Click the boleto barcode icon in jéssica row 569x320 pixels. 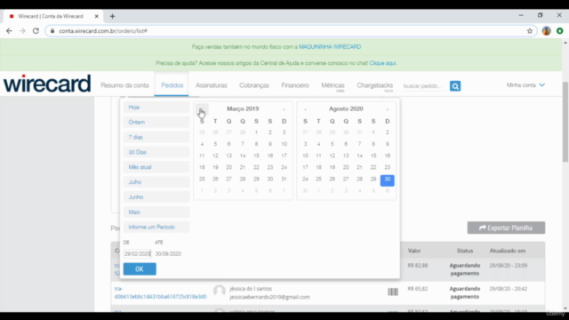(393, 292)
